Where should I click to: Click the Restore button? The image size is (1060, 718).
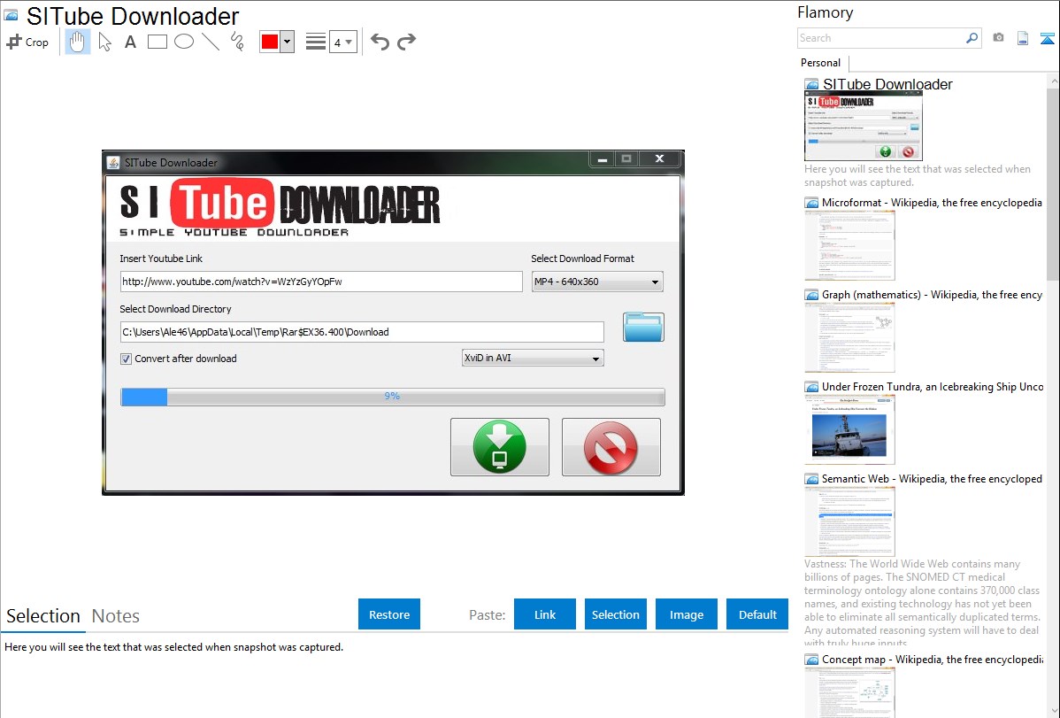(x=389, y=614)
